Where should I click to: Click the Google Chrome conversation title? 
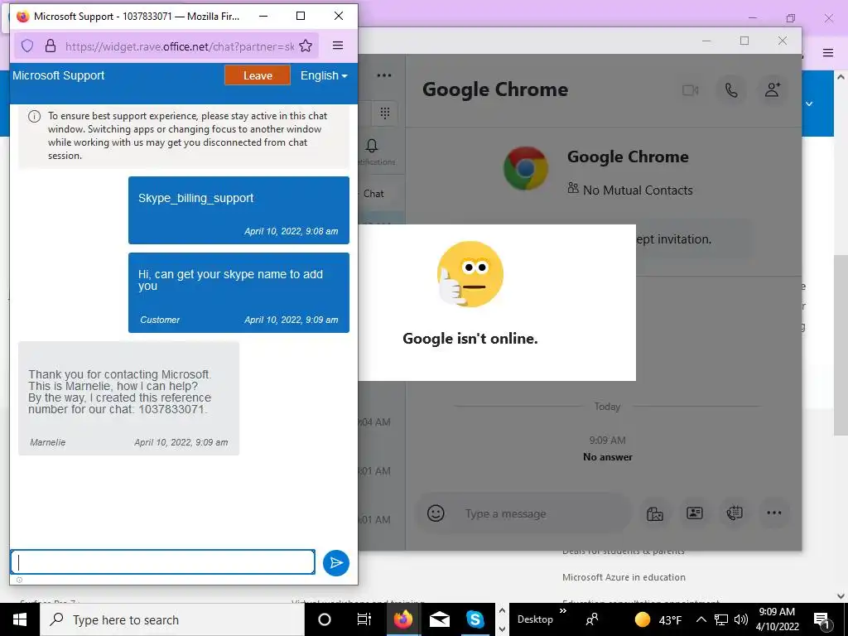[495, 89]
